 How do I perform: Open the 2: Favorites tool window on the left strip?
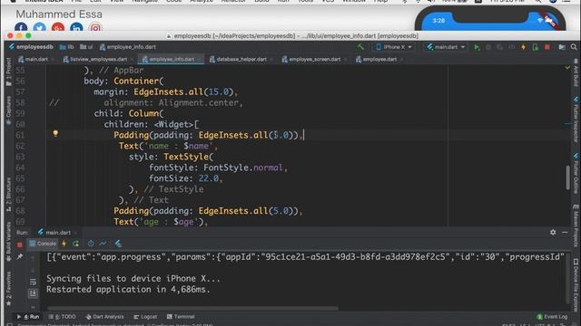tap(8, 289)
